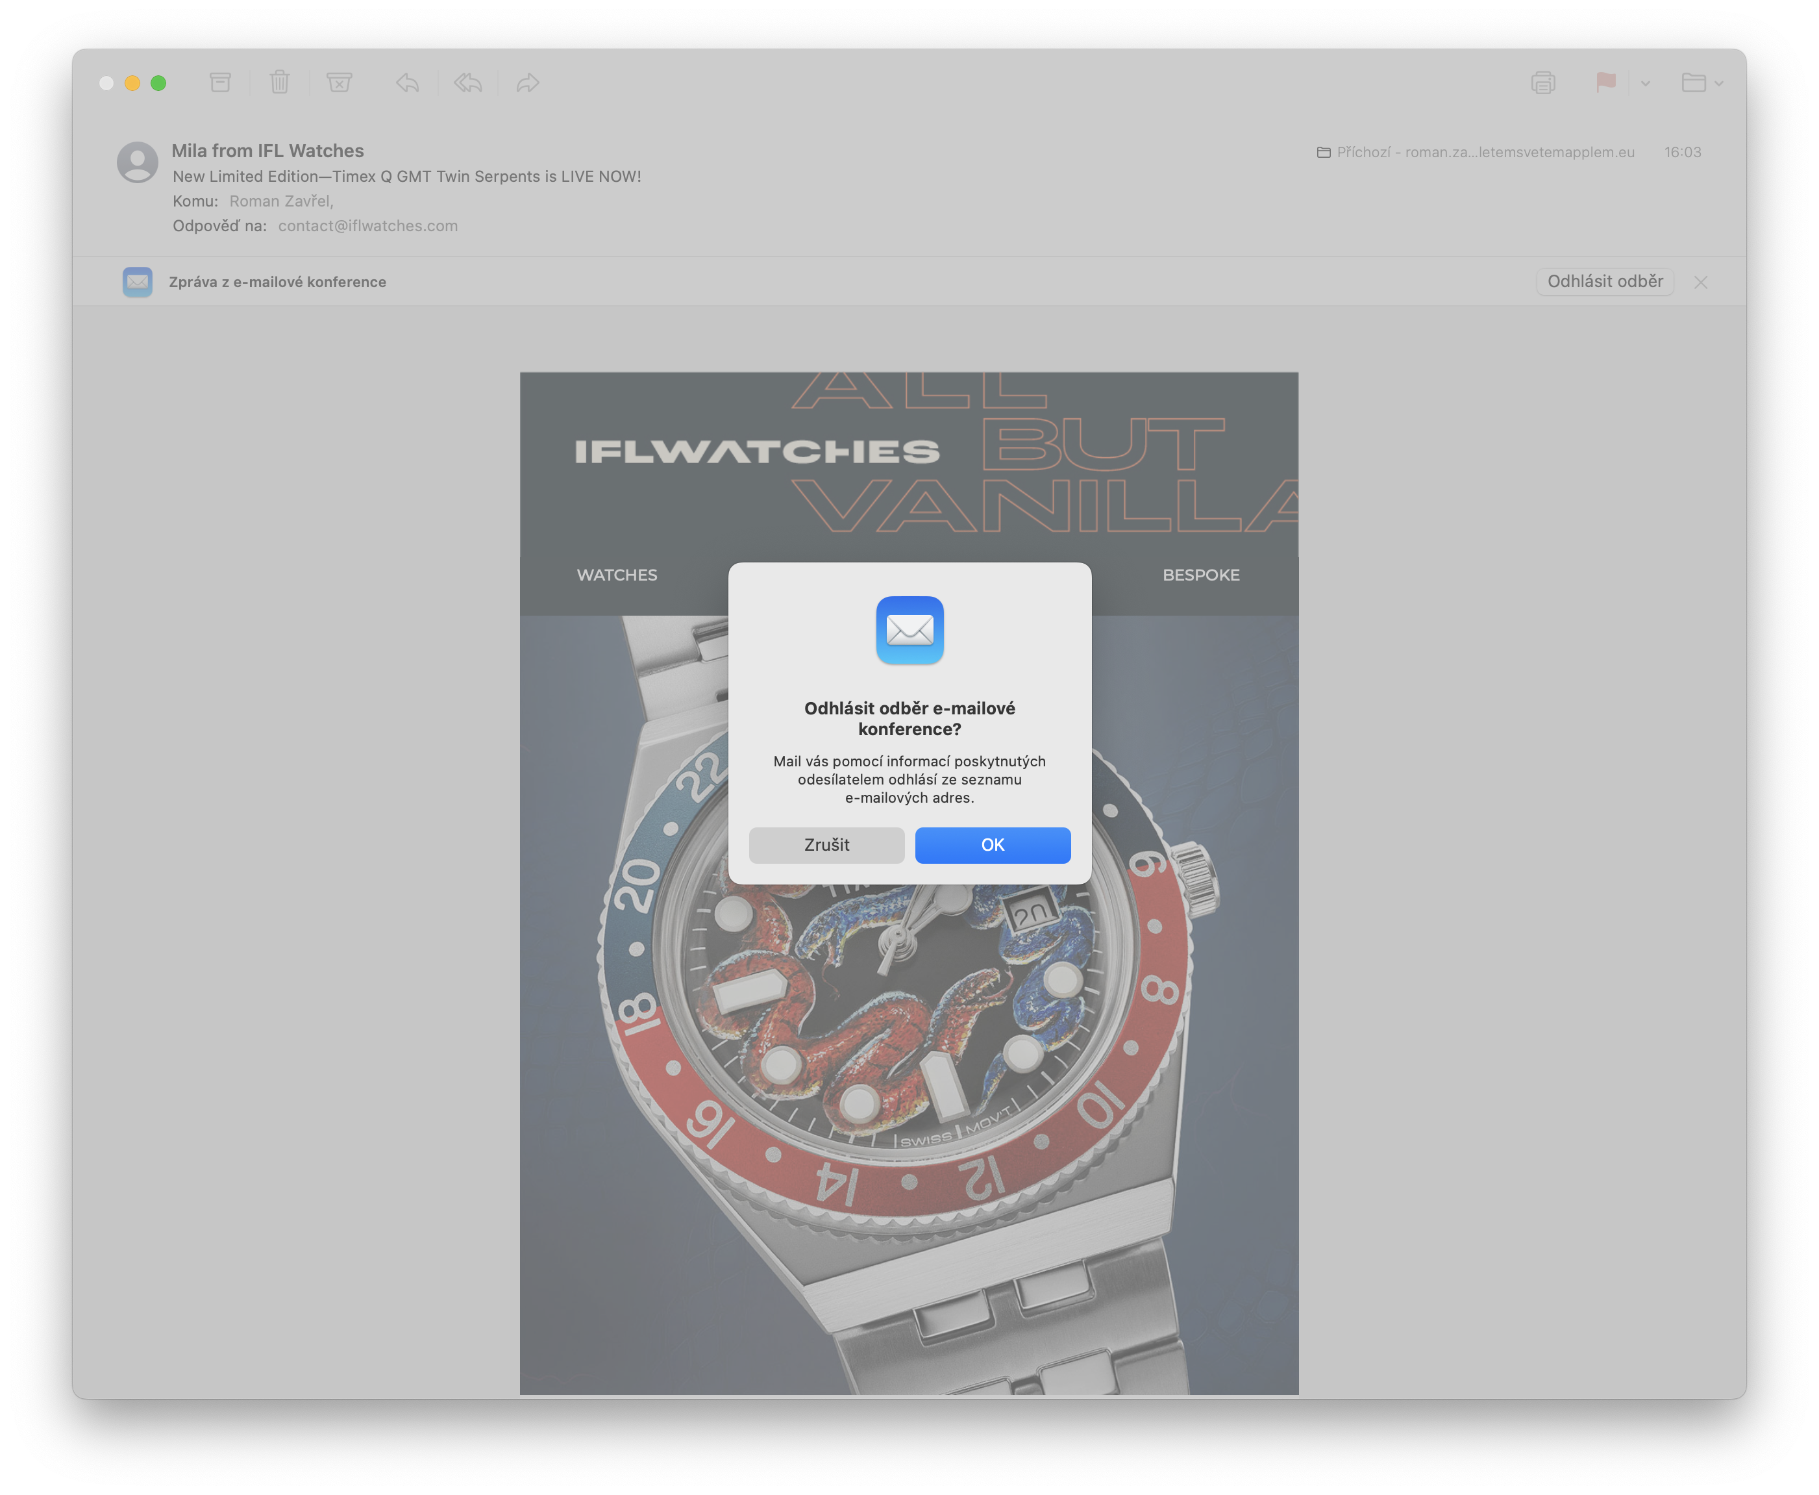Click the Move to Junk icon
Image resolution: width=1819 pixels, height=1495 pixels.
click(339, 82)
